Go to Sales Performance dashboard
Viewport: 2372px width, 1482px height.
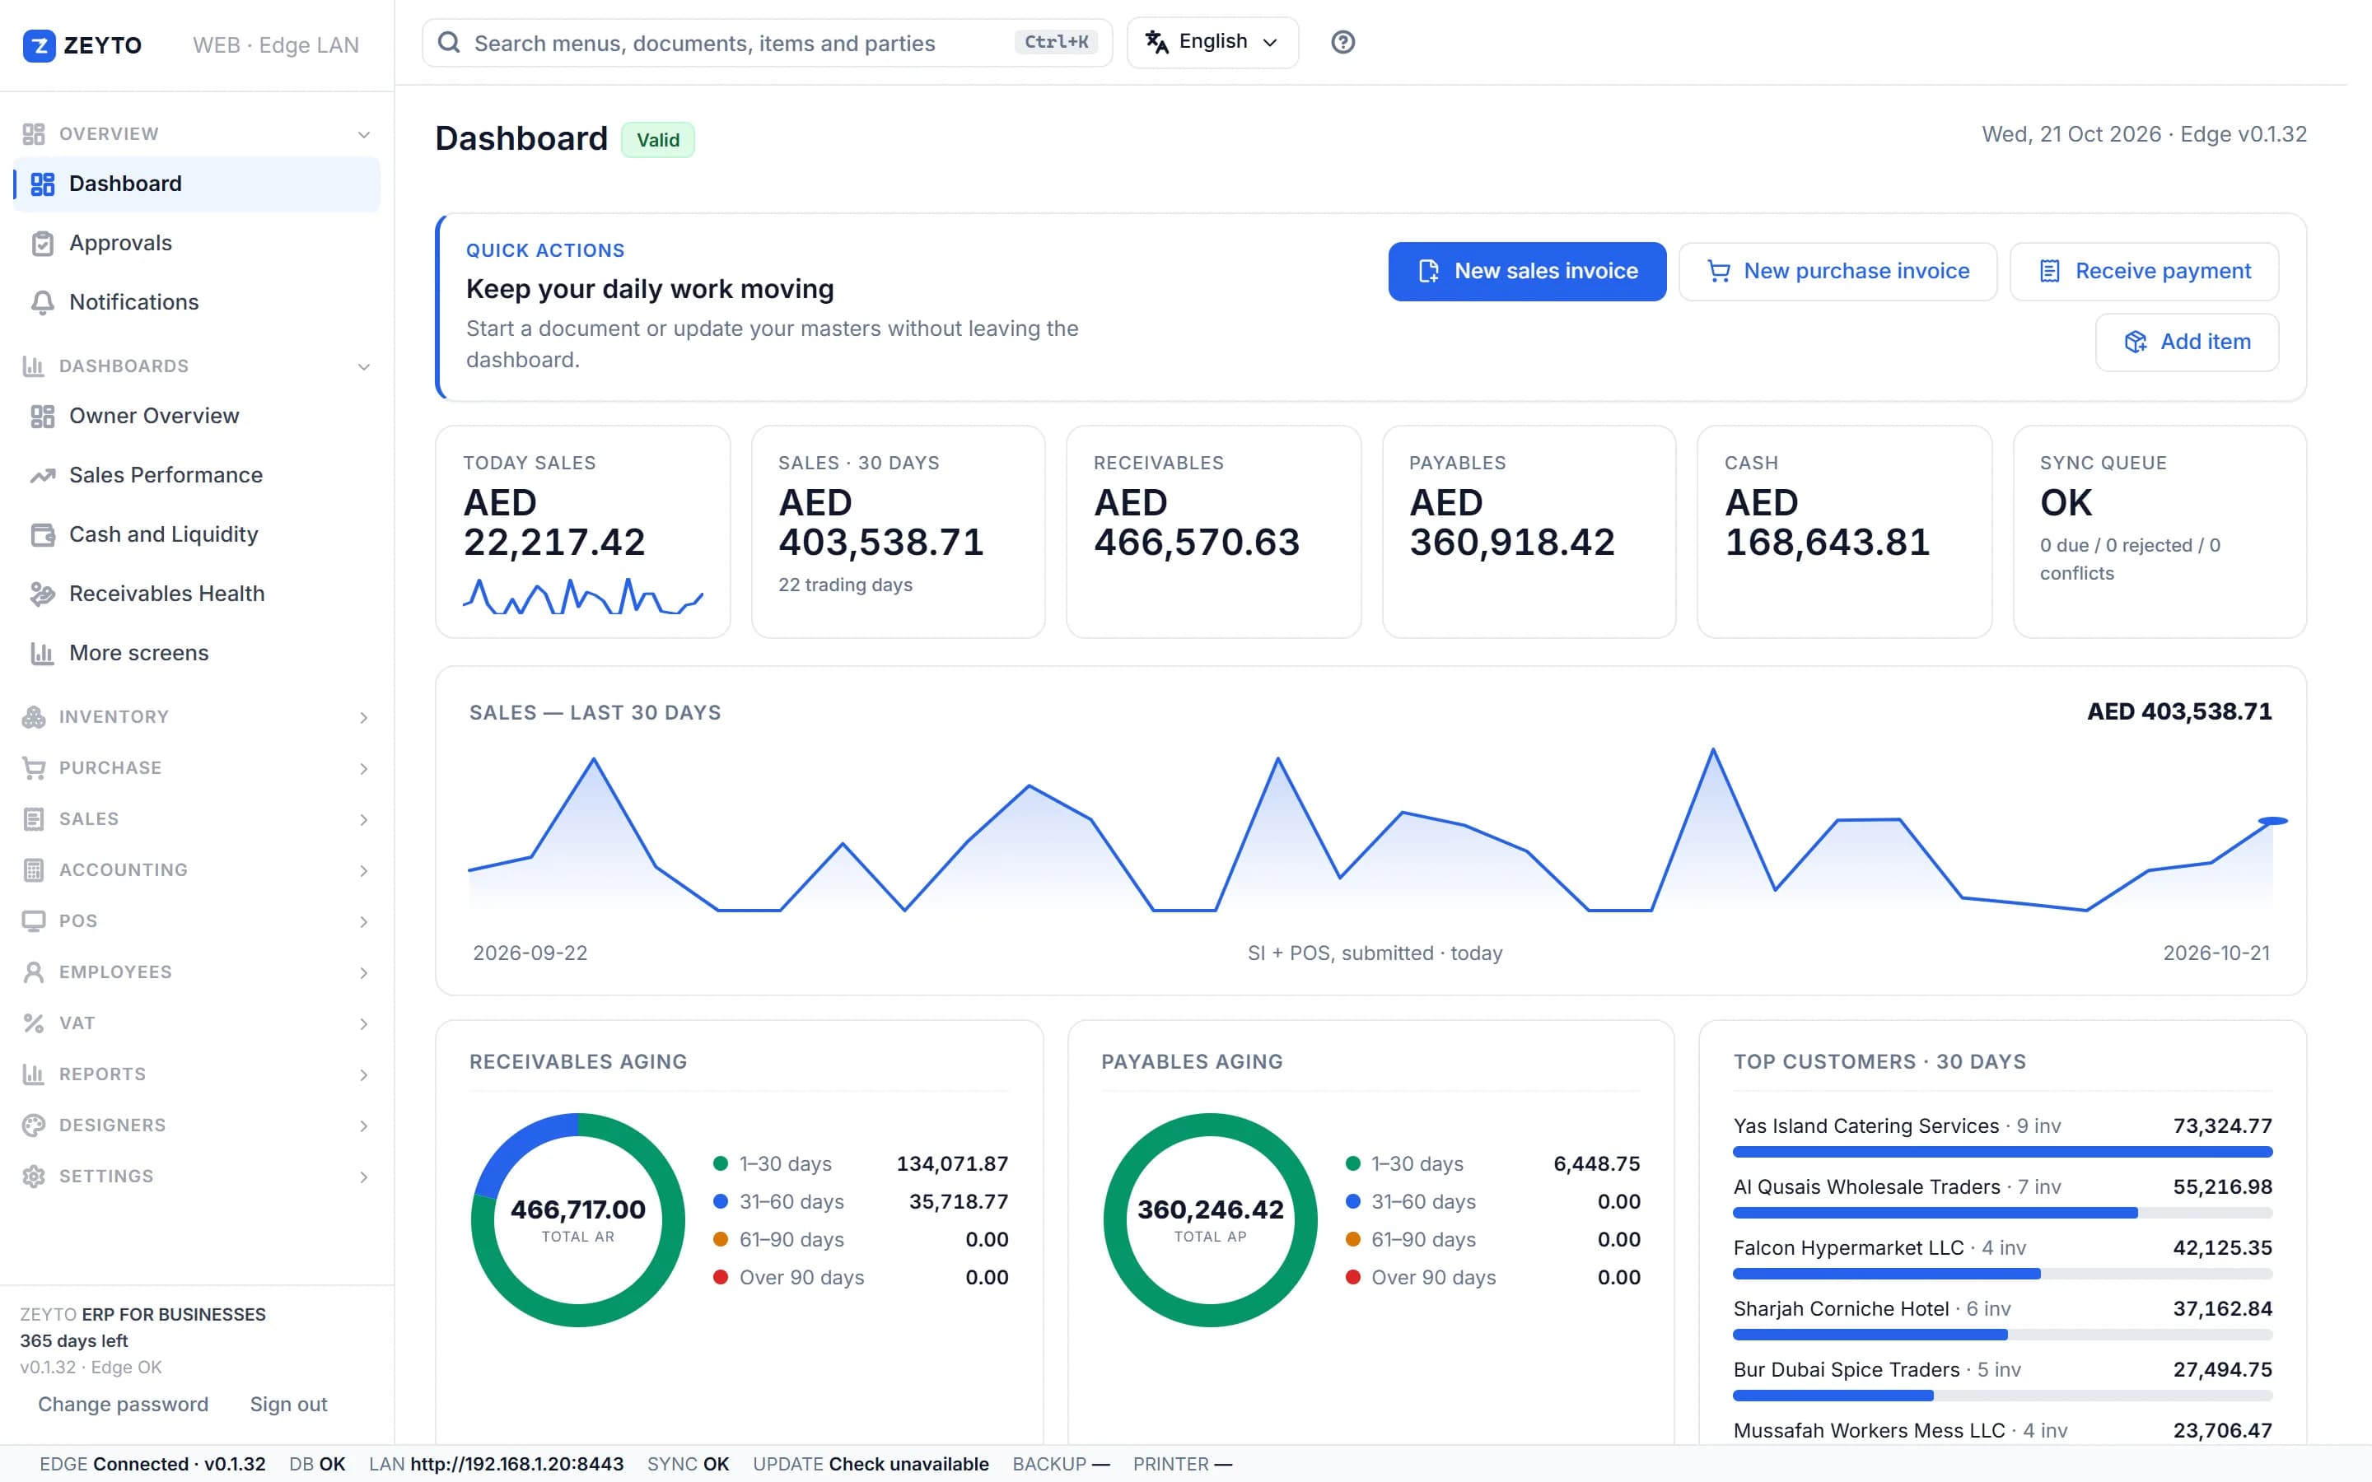[x=197, y=475]
